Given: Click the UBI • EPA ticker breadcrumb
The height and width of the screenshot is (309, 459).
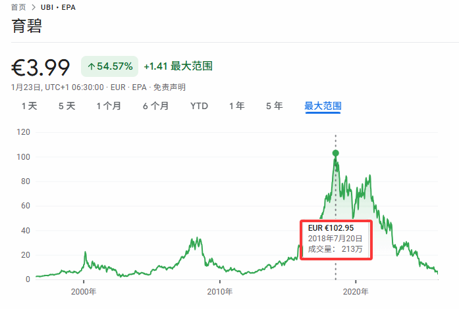Looking at the screenshot, I should [59, 7].
